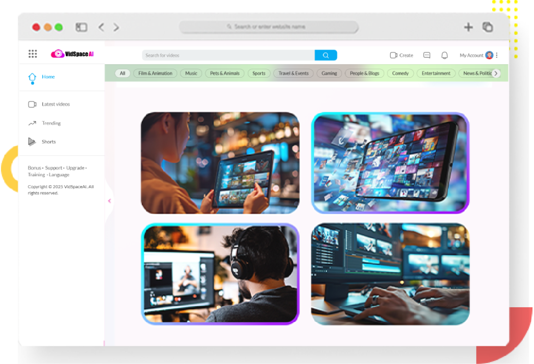Select the Gaming category chip
This screenshot has height=364, width=534.
coord(329,74)
